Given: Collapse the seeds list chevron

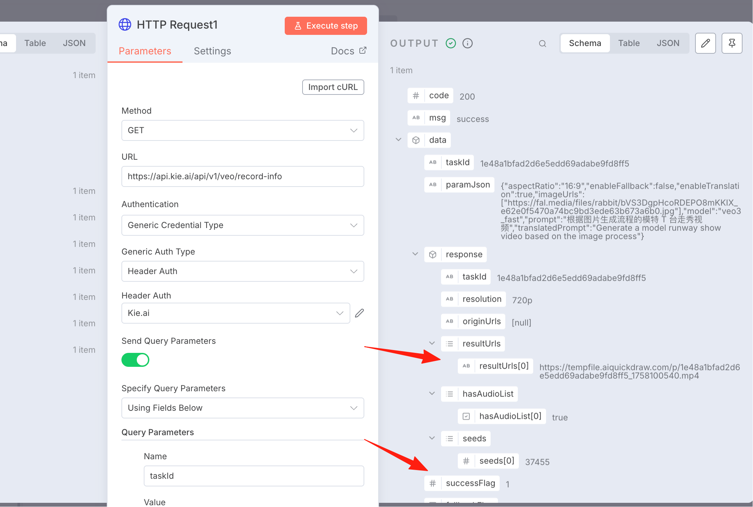Looking at the screenshot, I should [432, 438].
